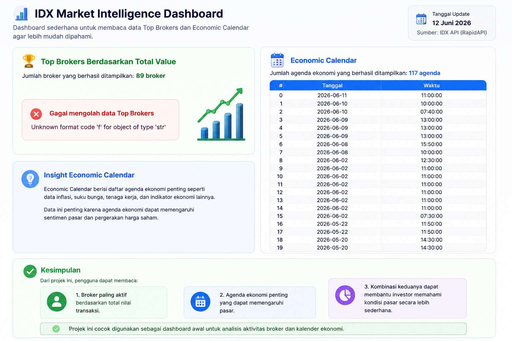
Task: Click 'Gagal mengolah data Top Brokers' error title
Action: (102, 113)
